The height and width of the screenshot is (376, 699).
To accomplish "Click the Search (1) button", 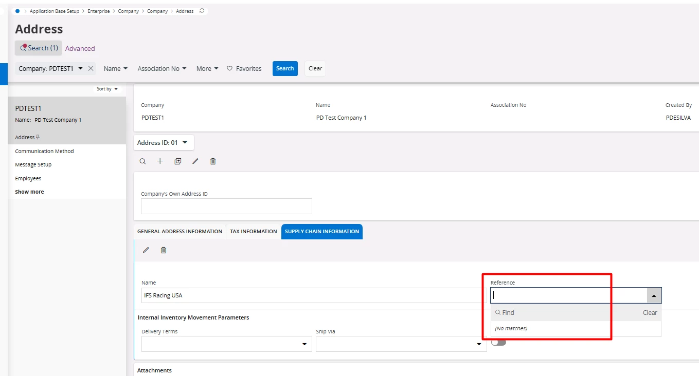I will coord(39,48).
